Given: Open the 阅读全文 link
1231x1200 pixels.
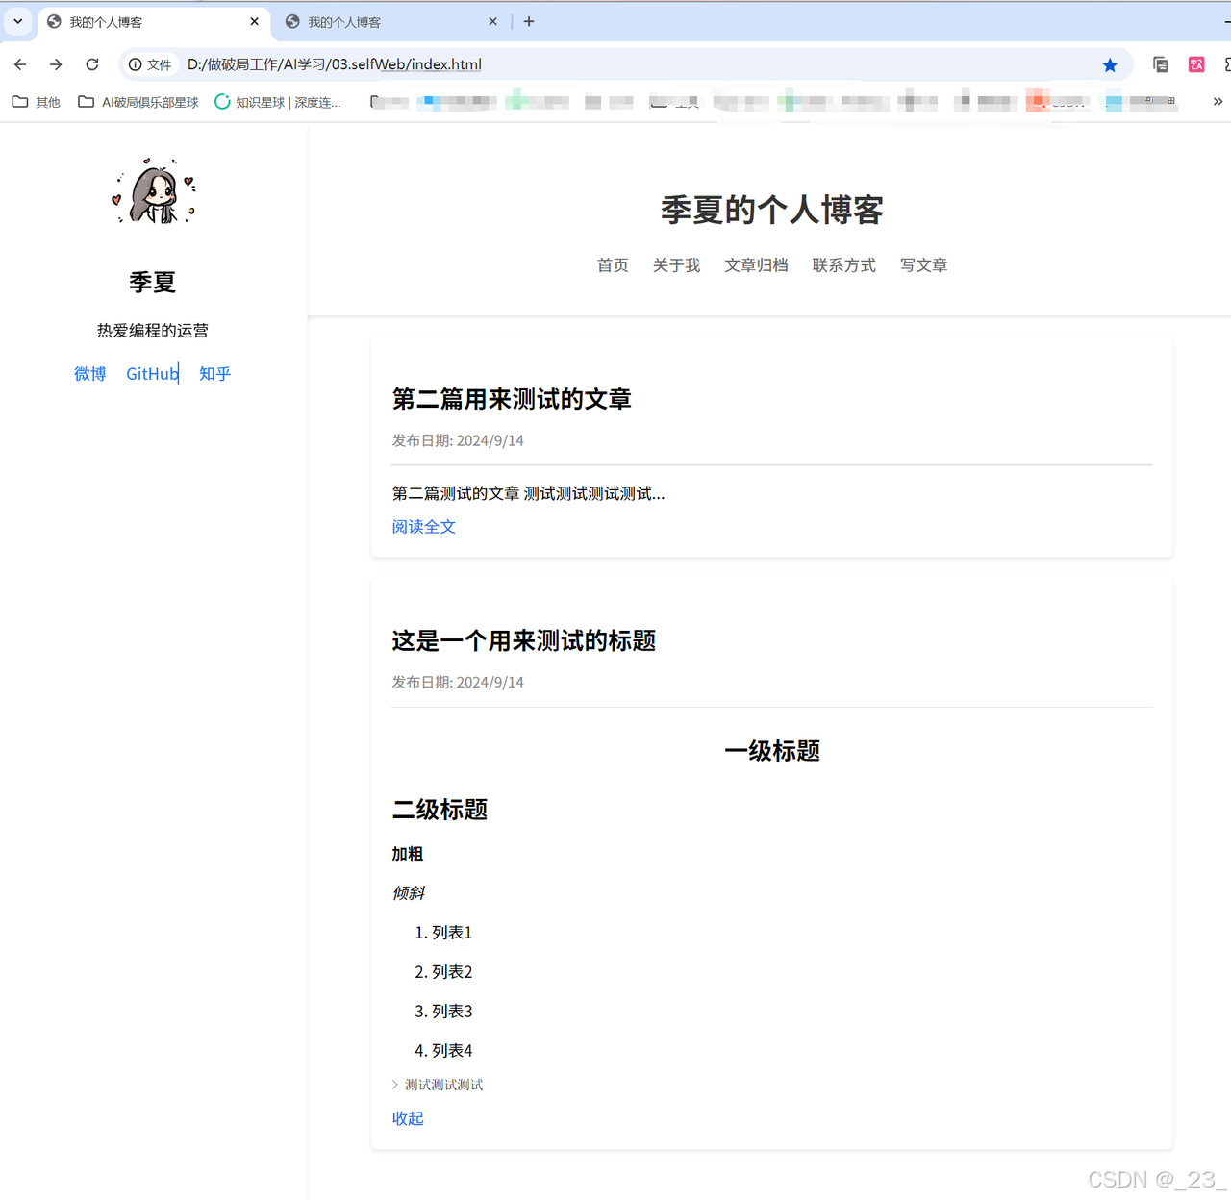Looking at the screenshot, I should click(x=423, y=527).
